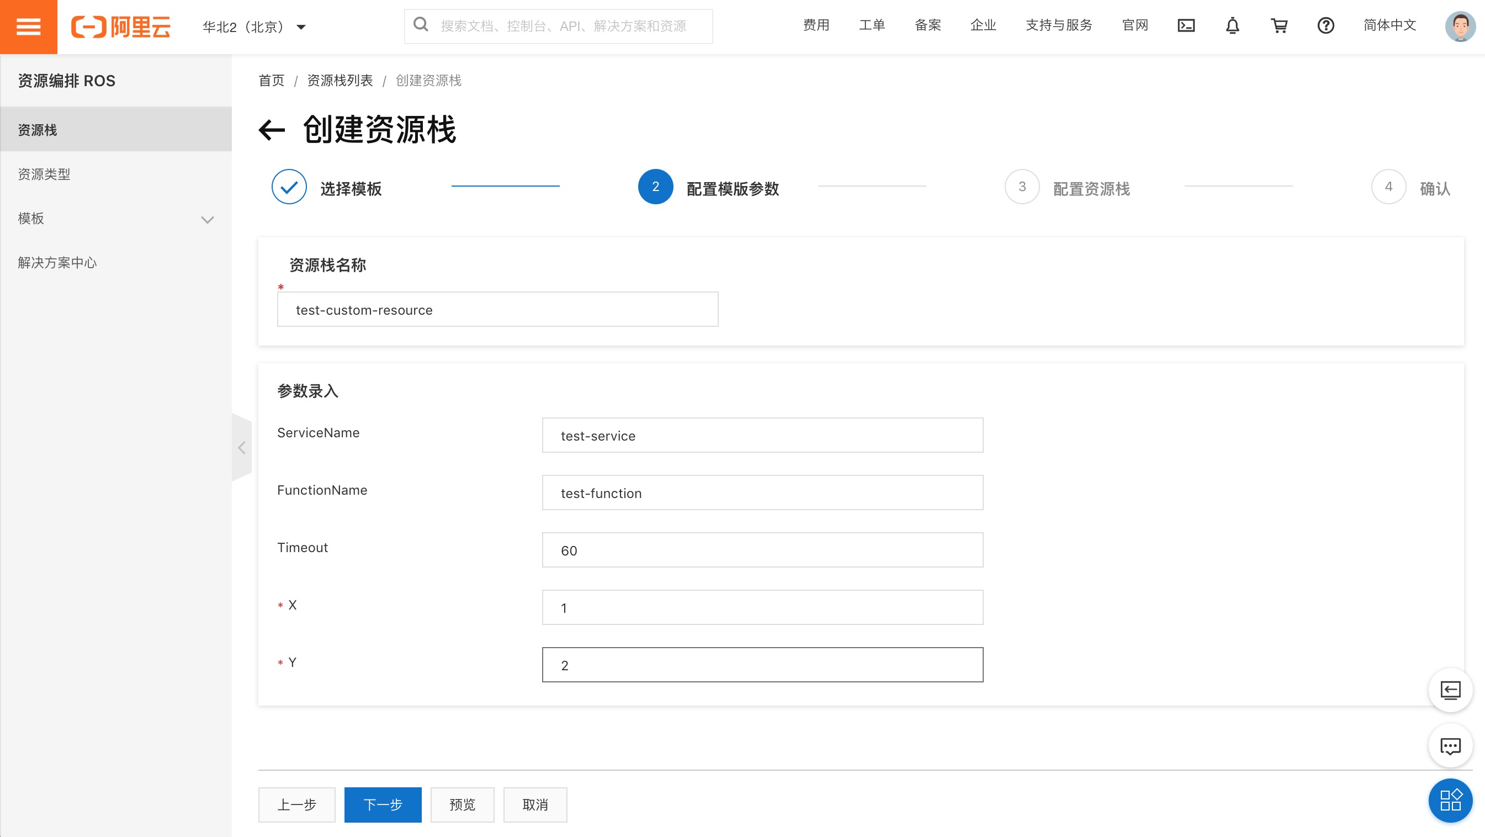The width and height of the screenshot is (1485, 837).
Task: Open the shopping cart
Action: (1279, 25)
